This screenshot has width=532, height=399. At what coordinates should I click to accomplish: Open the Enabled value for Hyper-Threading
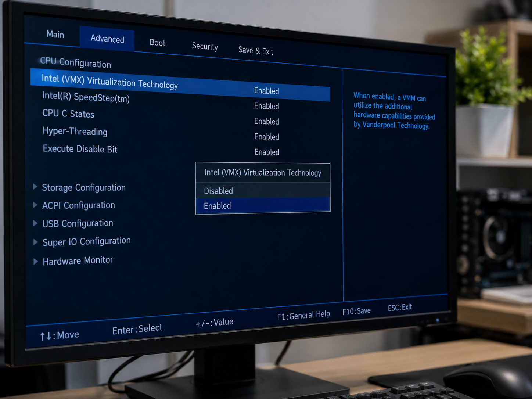tap(267, 137)
